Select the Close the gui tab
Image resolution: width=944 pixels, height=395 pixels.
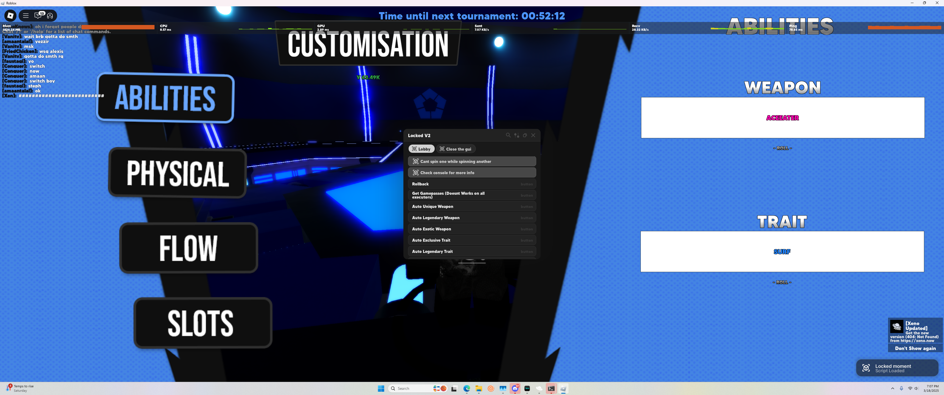[456, 149]
